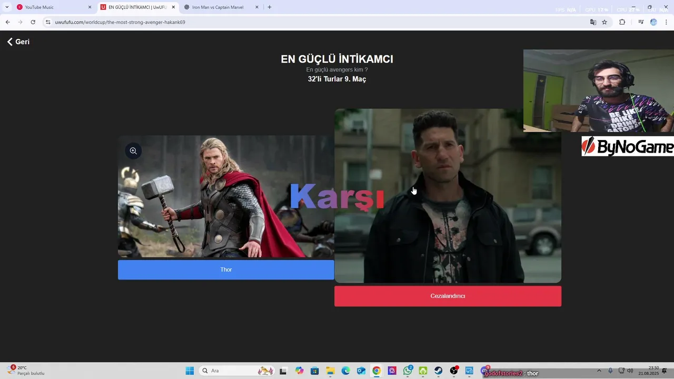Vote for Cezalandırıcı with the red button

point(448,296)
